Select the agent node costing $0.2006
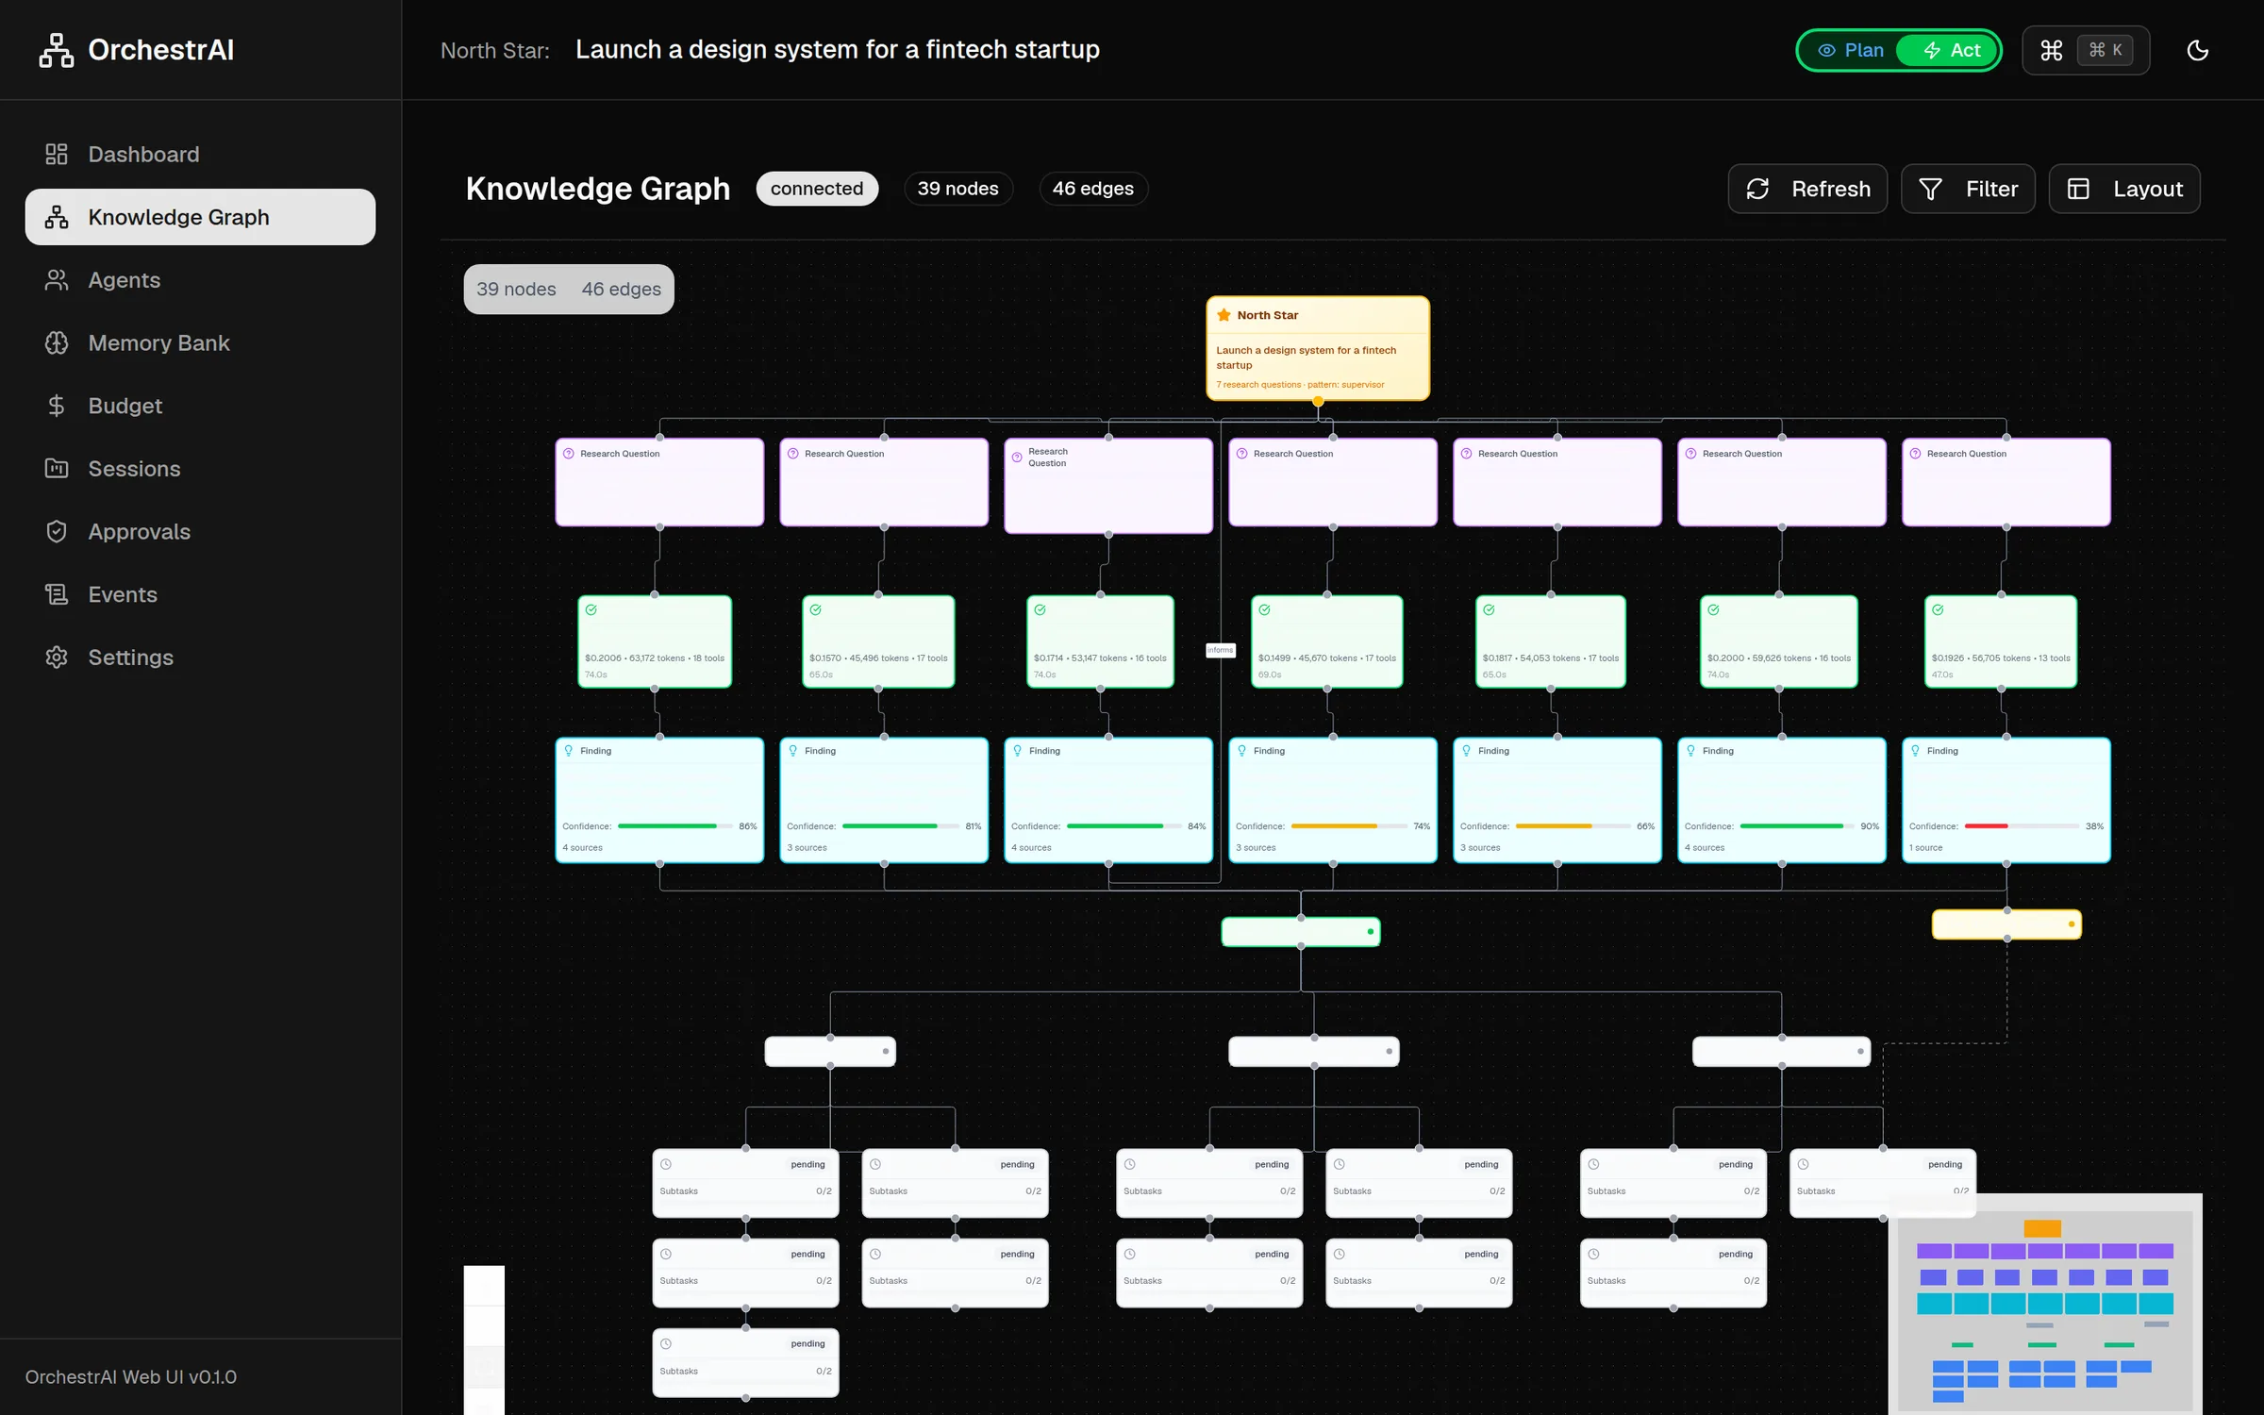 pyautogui.click(x=655, y=641)
